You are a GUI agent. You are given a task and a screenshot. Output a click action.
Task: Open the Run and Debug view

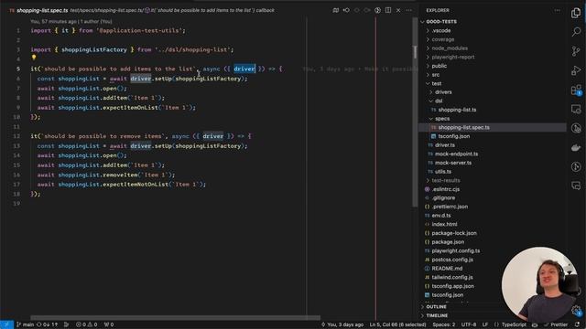(576, 70)
